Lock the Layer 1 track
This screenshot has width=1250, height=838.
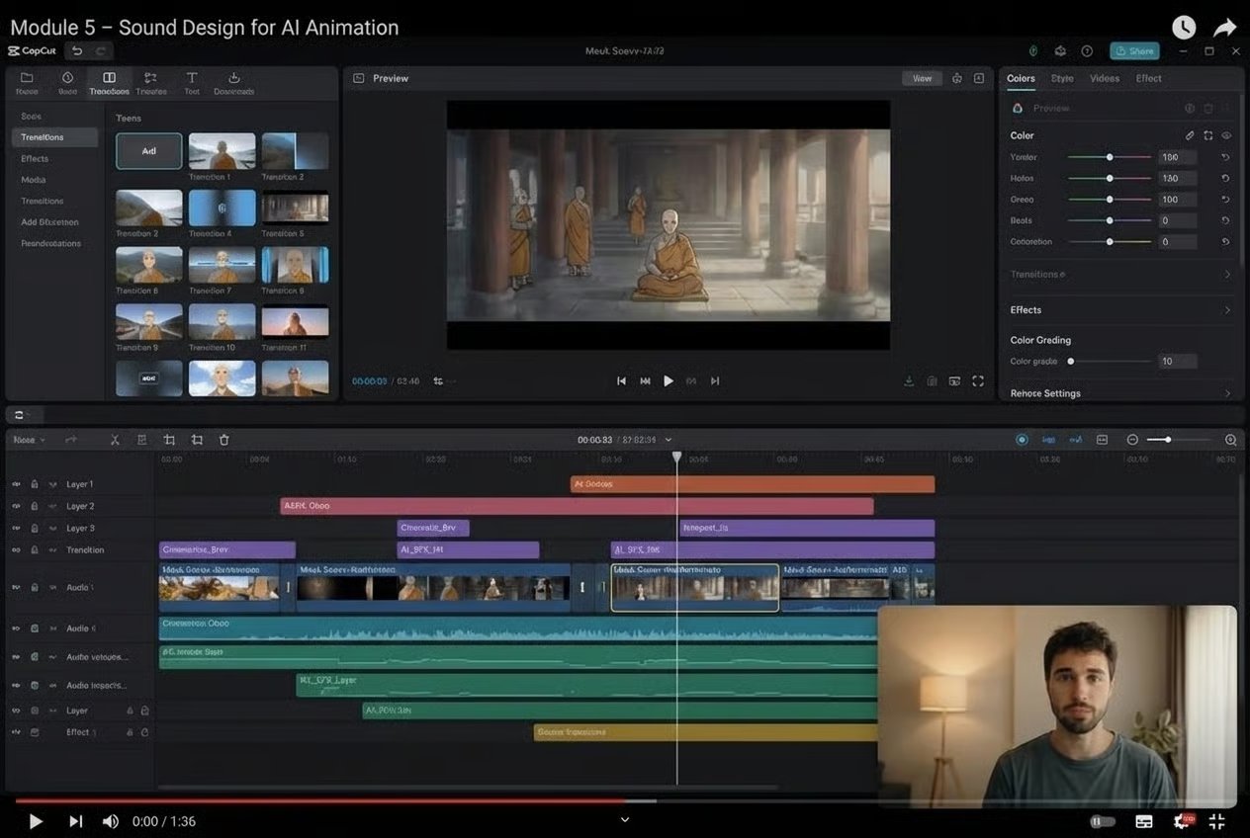tap(33, 483)
